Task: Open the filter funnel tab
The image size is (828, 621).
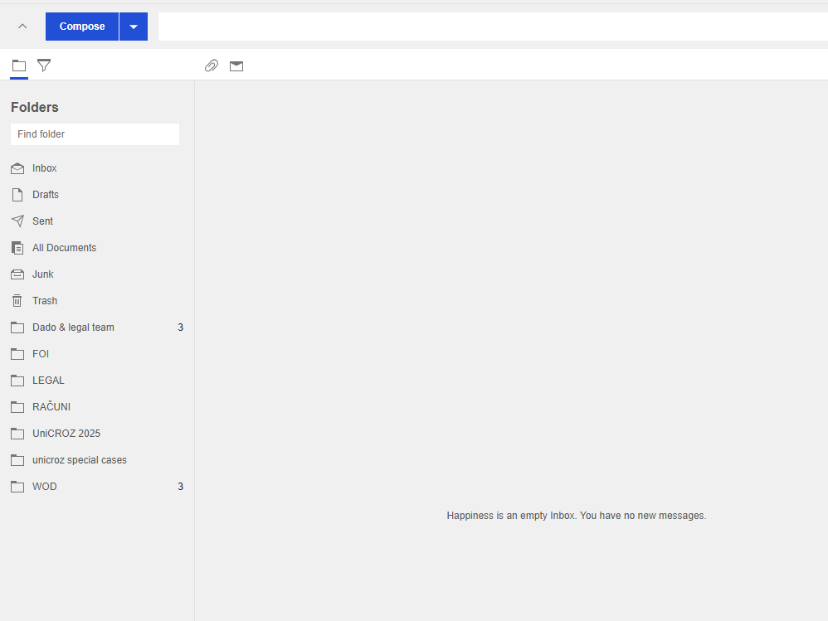Action: point(44,65)
